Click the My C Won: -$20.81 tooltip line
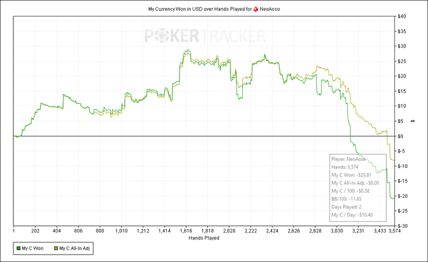This screenshot has height=262, width=428. [352, 175]
